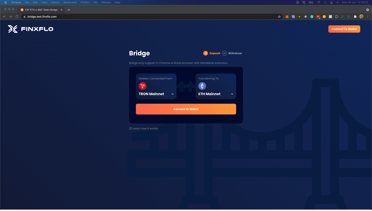372x211 pixels.
Task: Open the Chrome profile avatar
Action: coord(361,17)
